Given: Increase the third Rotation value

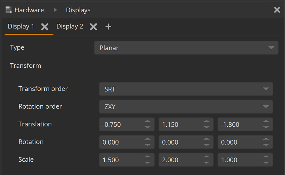Looking at the screenshot, I should coord(266,140).
